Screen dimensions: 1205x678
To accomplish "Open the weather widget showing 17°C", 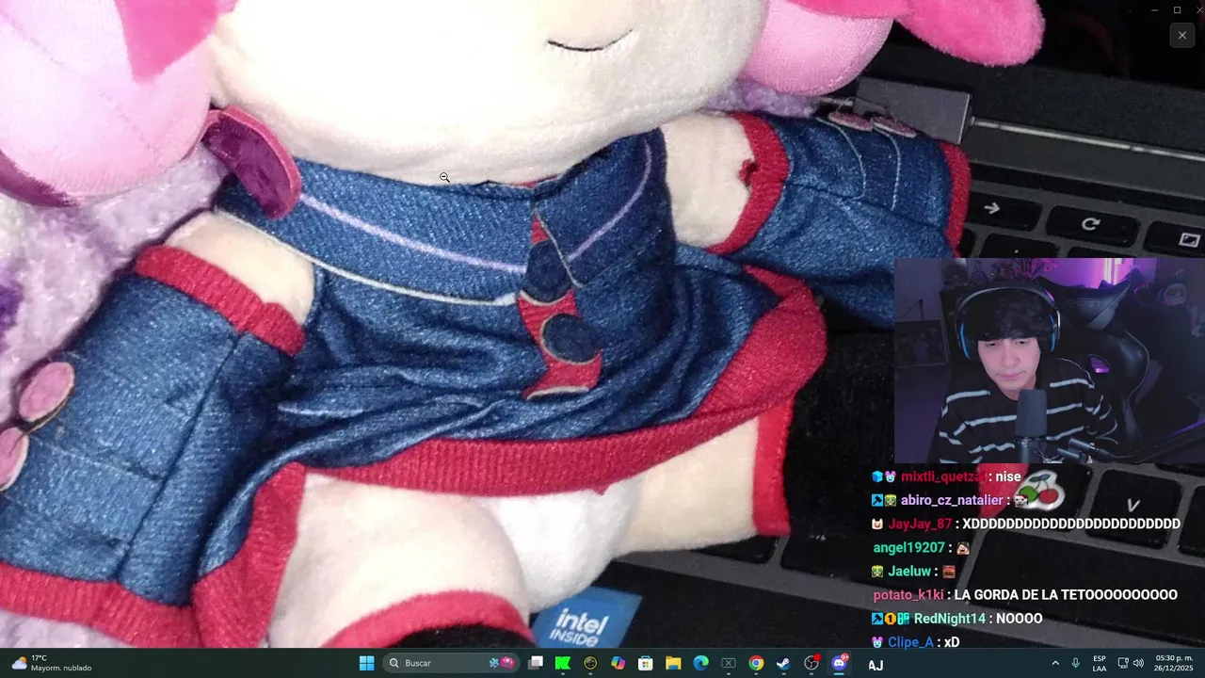I will [x=52, y=663].
